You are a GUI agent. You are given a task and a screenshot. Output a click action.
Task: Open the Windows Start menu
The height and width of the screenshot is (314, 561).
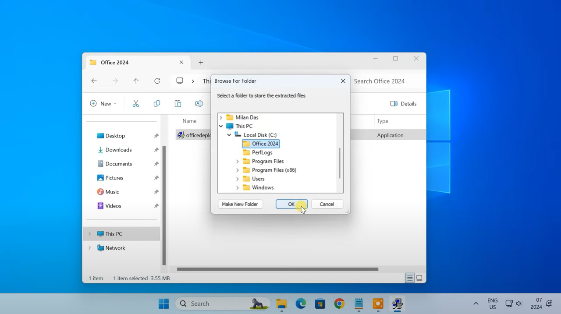[x=164, y=303]
